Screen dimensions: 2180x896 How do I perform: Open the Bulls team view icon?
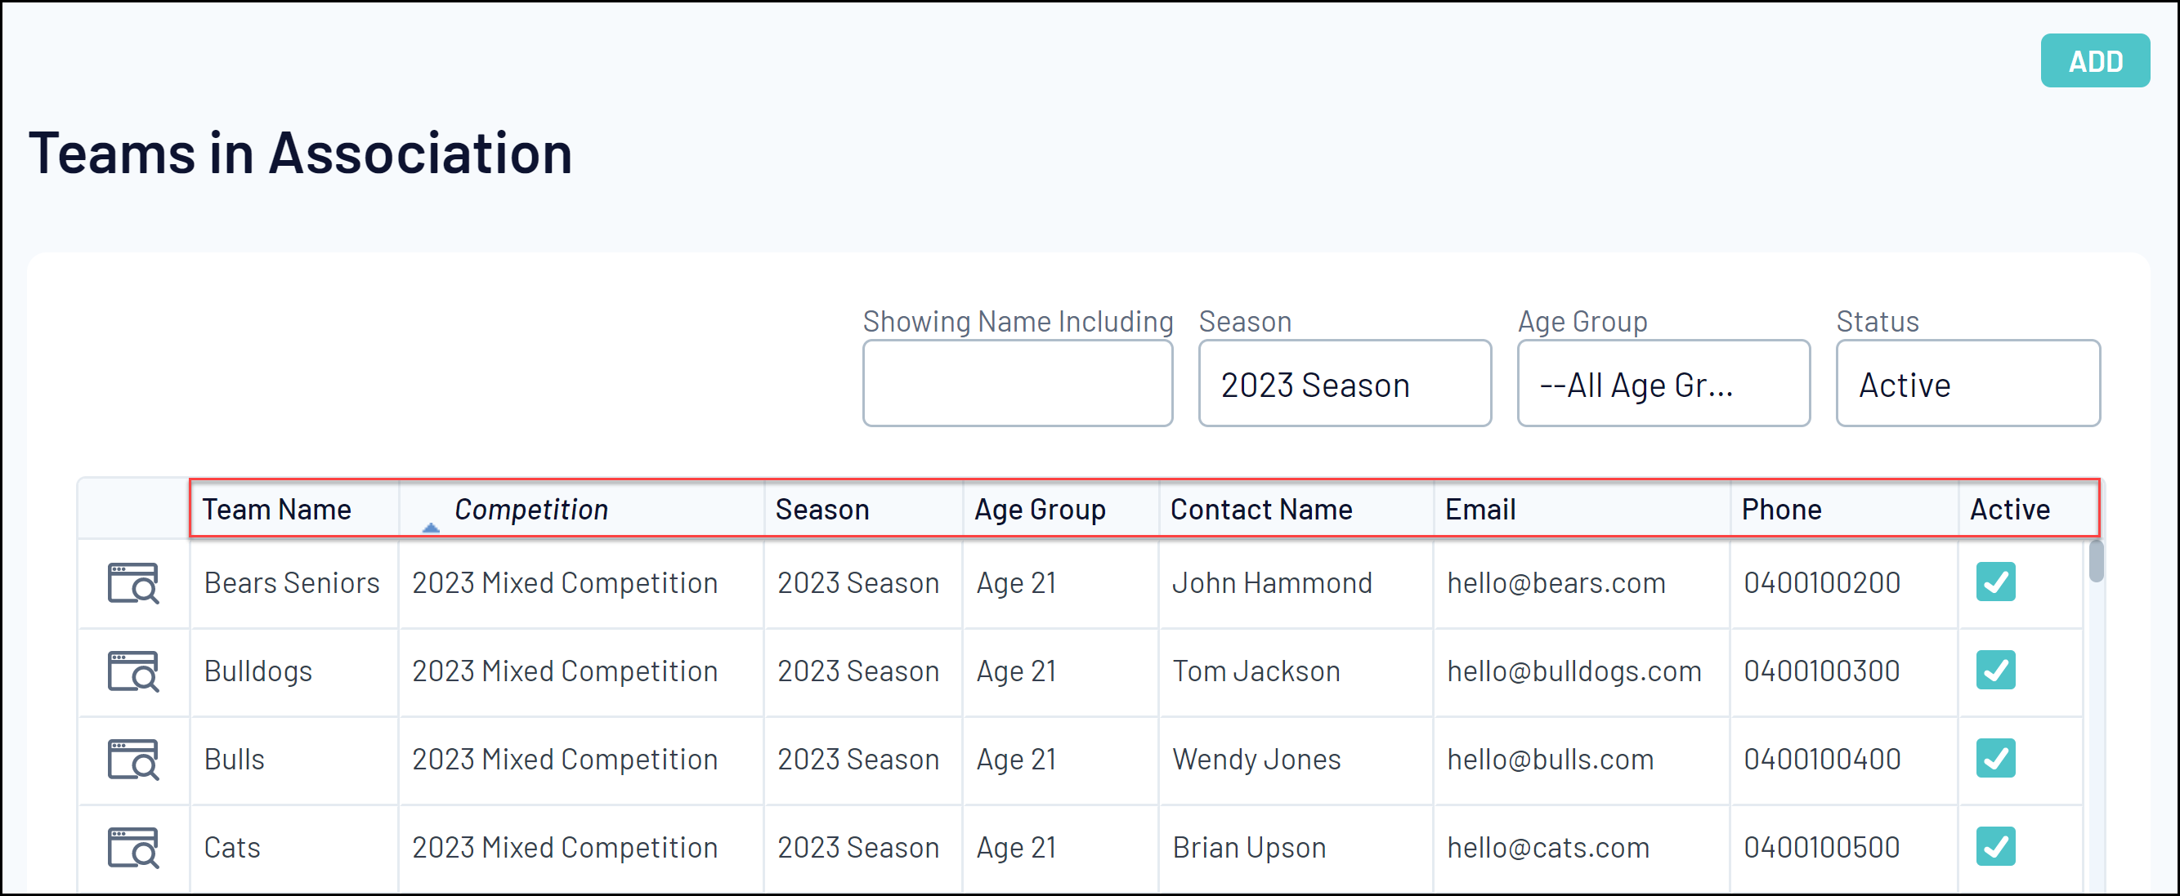click(x=133, y=759)
